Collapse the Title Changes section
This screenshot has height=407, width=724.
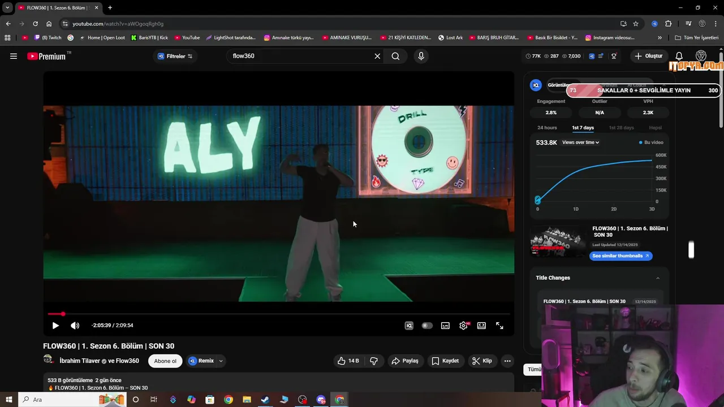tap(657, 278)
